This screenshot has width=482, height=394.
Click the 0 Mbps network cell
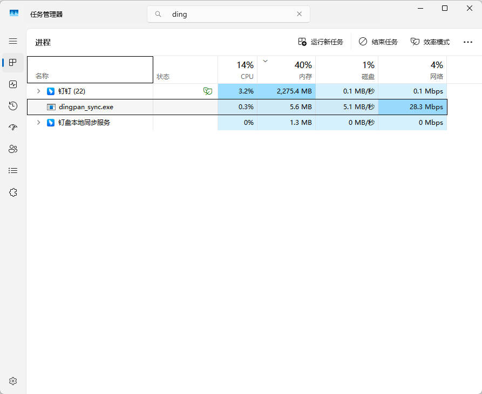tap(412, 123)
